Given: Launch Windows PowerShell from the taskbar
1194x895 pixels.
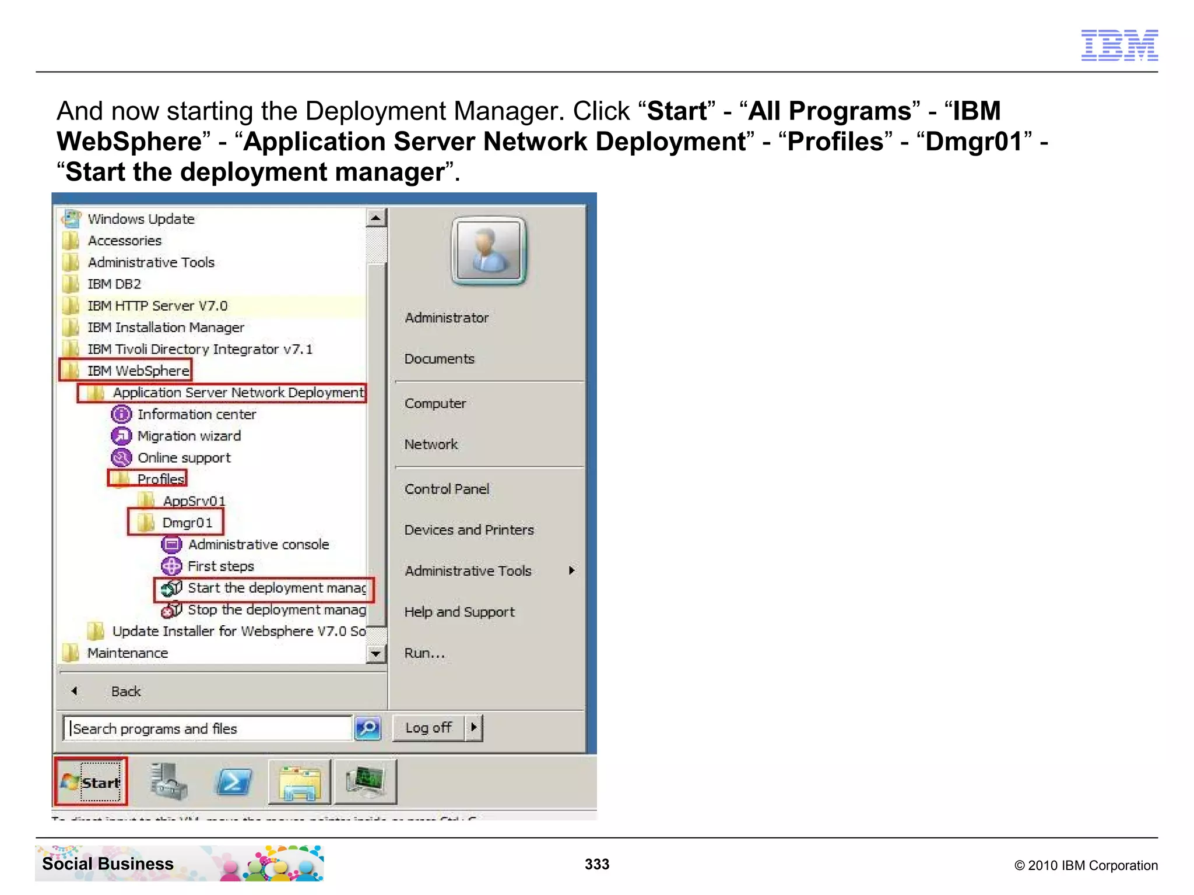Looking at the screenshot, I should pos(234,782).
